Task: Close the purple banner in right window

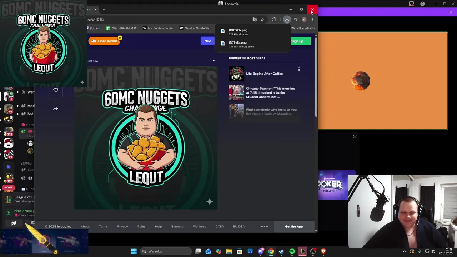Action: click(x=451, y=12)
